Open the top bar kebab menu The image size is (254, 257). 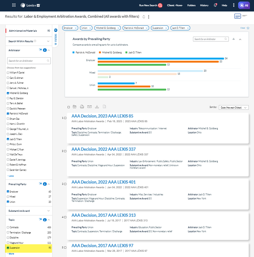click(x=234, y=5)
